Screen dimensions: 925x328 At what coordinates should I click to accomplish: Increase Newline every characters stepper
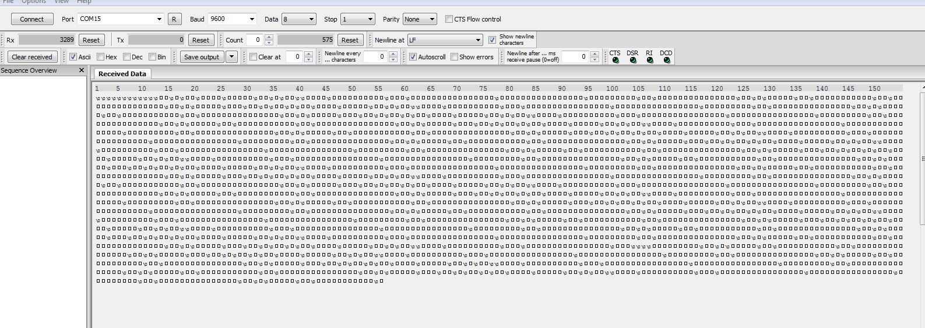(393, 54)
